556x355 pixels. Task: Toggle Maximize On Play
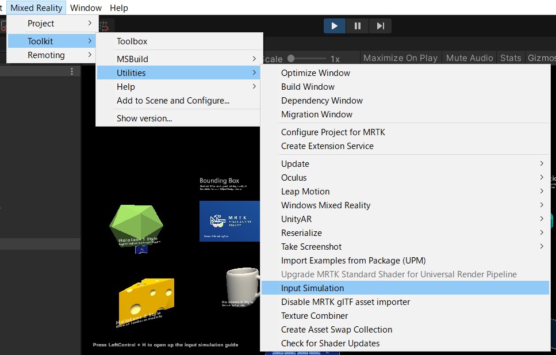(400, 58)
